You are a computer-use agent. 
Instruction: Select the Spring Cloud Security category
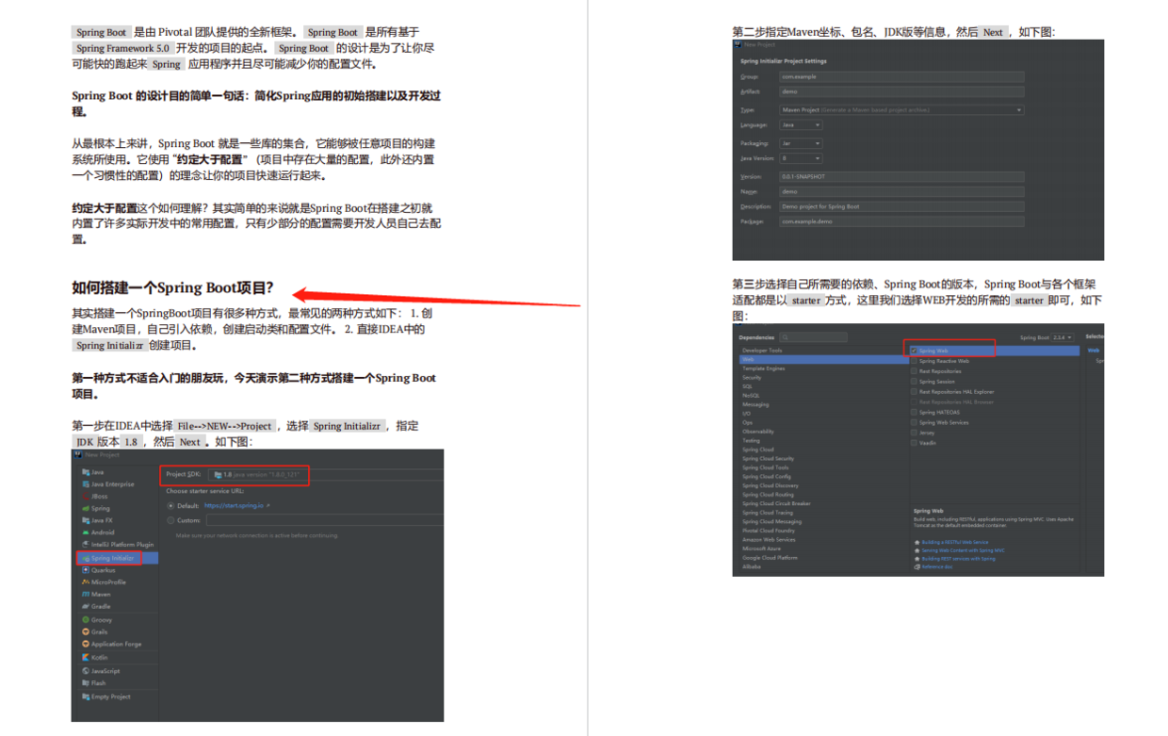[x=769, y=459]
